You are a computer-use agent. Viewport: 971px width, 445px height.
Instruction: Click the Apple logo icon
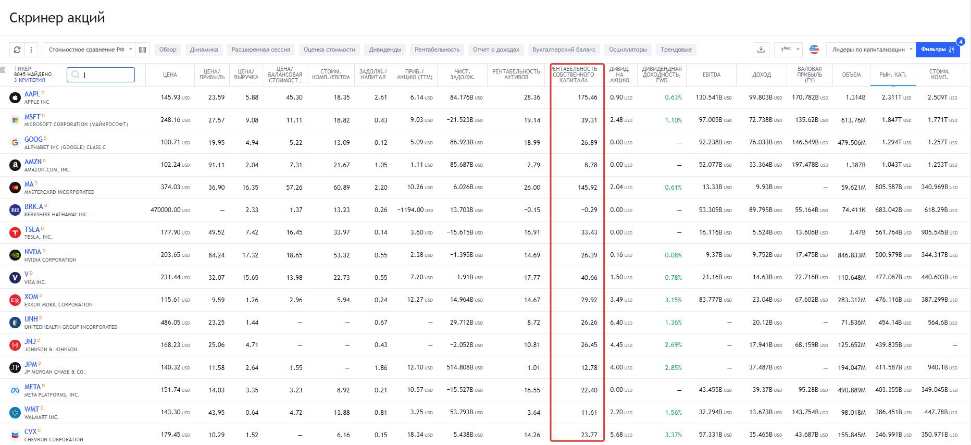(15, 97)
